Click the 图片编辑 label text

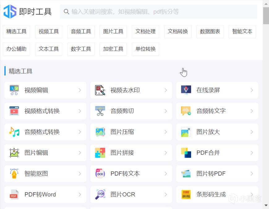[36, 153]
